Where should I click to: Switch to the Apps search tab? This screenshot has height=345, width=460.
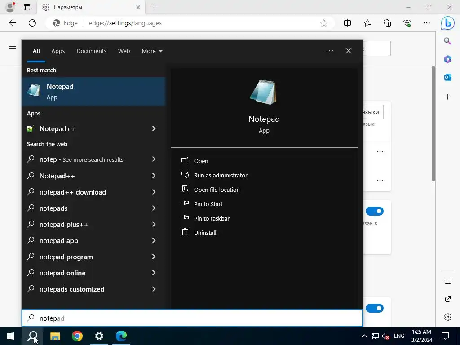[x=58, y=51]
